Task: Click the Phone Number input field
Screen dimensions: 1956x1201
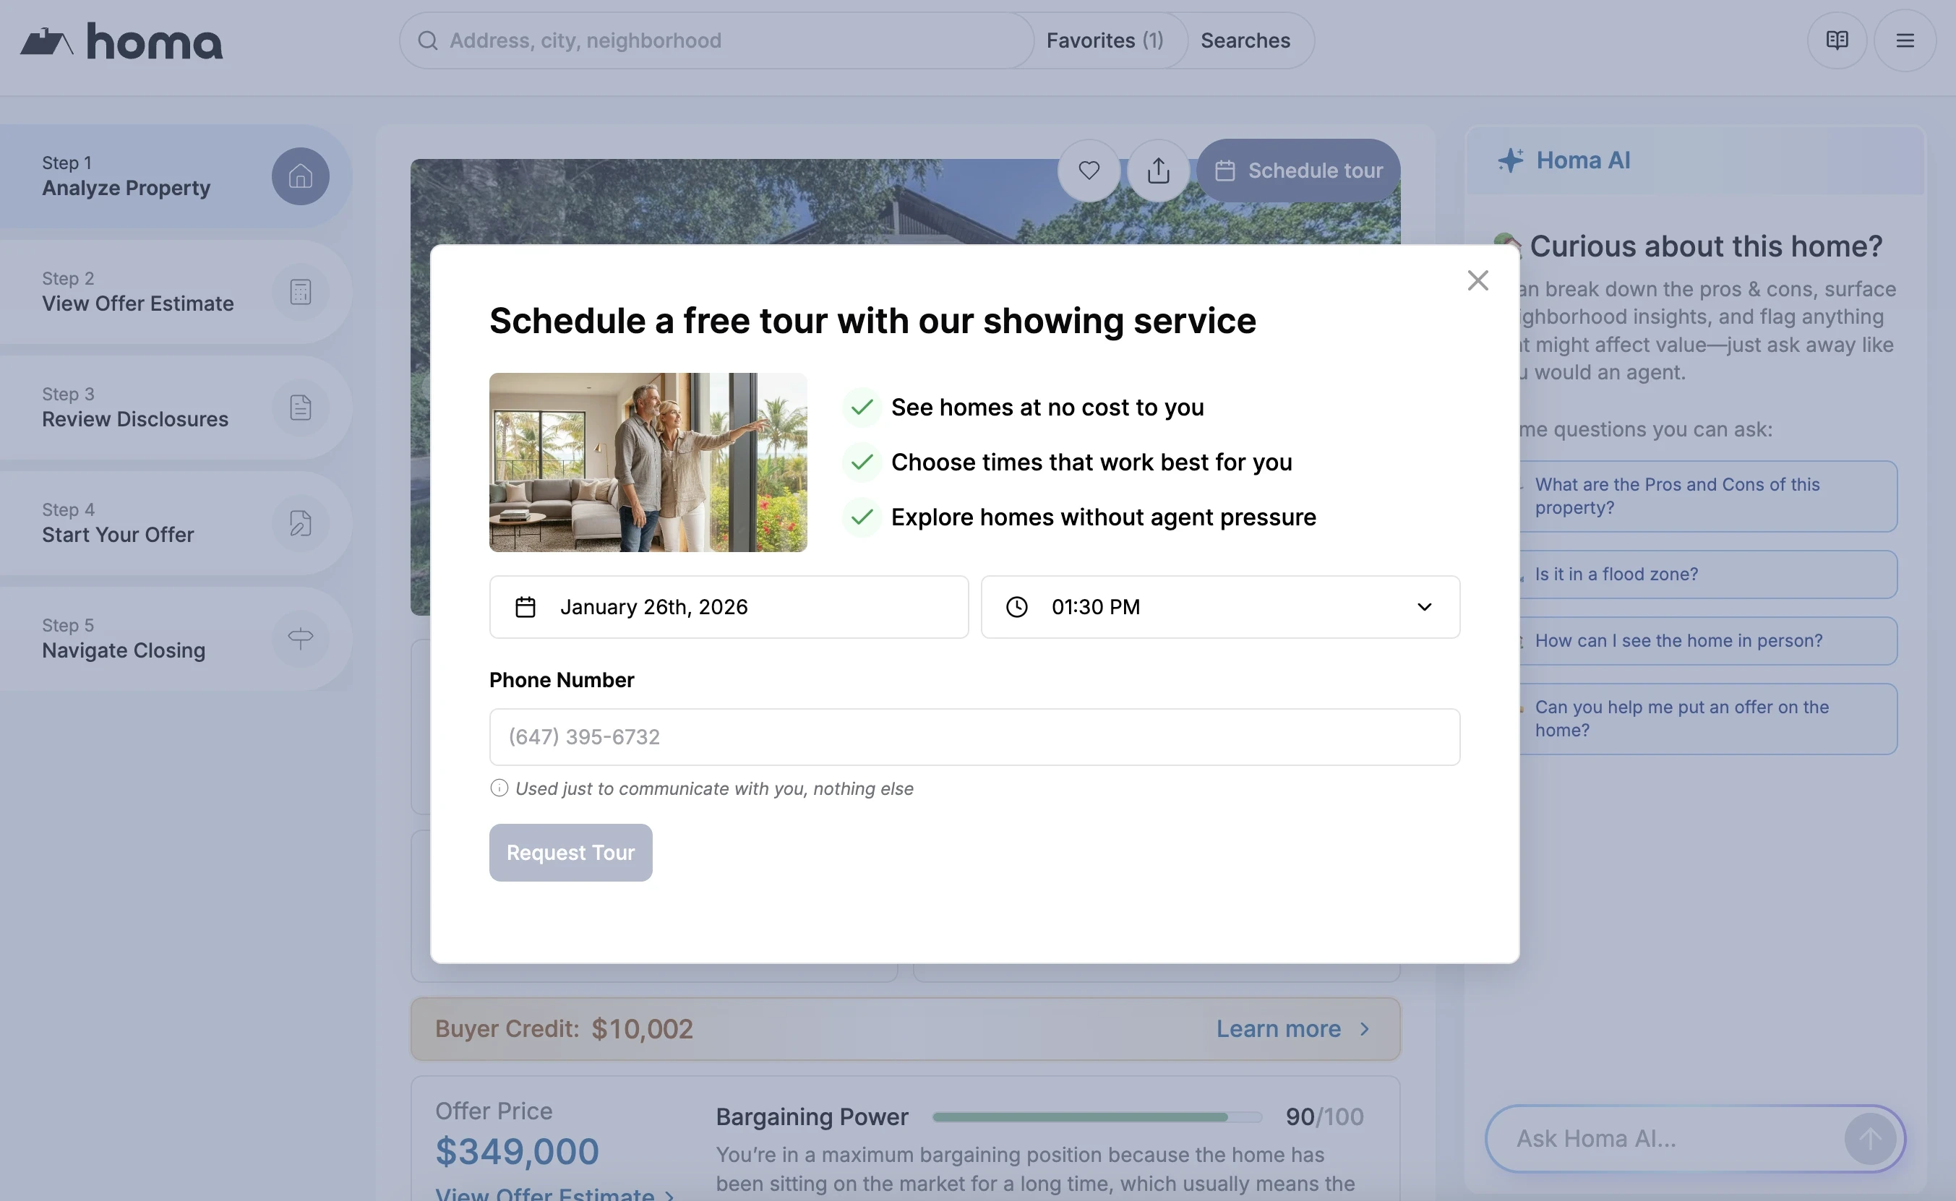Action: point(974,737)
